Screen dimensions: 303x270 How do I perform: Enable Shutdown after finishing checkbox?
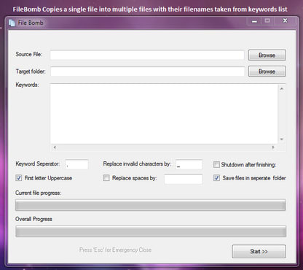tap(216, 165)
